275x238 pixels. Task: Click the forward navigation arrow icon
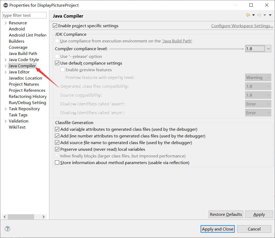[259, 15]
